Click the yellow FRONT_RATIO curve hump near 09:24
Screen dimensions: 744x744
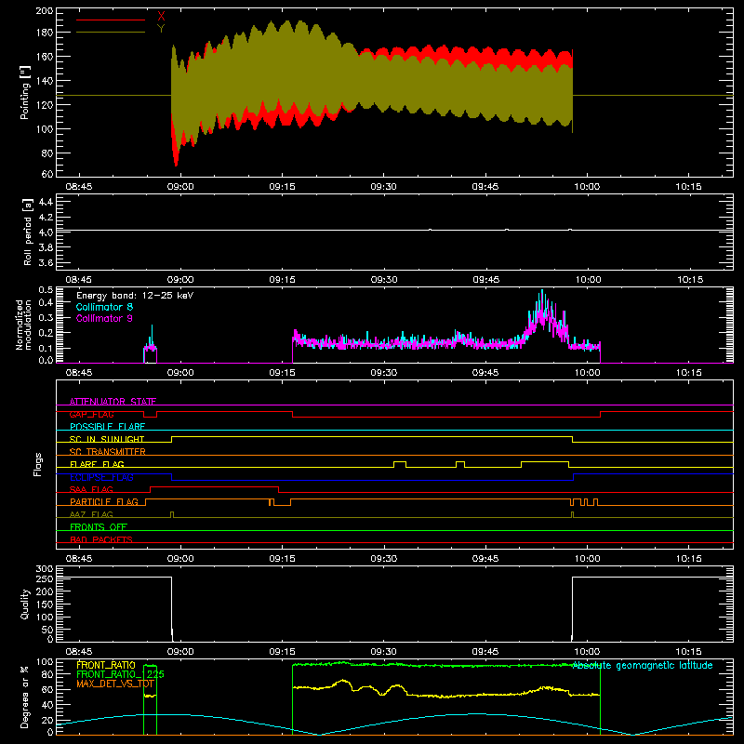342,682
